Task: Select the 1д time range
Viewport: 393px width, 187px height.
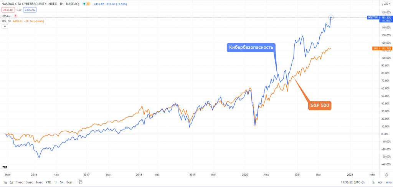Action: click(5, 182)
